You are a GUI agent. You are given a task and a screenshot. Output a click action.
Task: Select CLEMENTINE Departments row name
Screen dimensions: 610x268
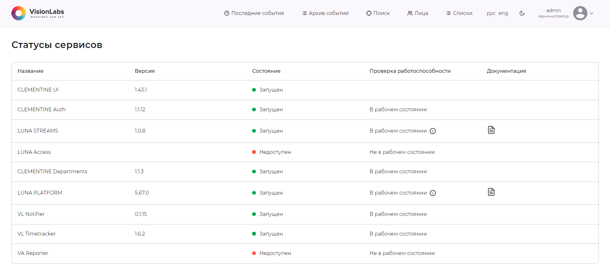coord(52,172)
